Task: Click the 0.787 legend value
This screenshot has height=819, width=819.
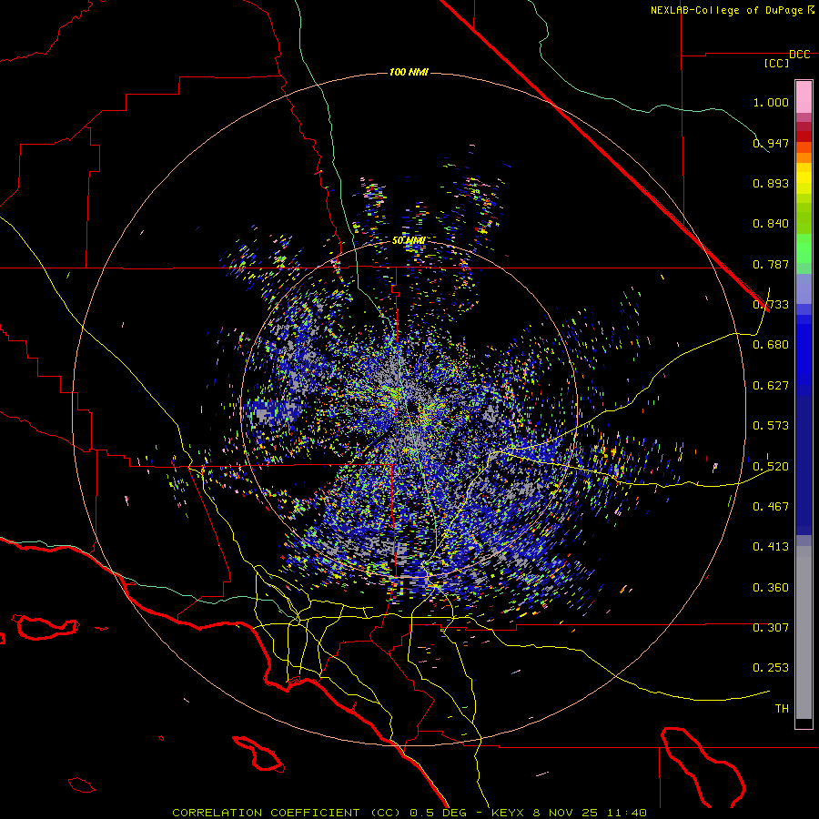Action: (x=771, y=264)
